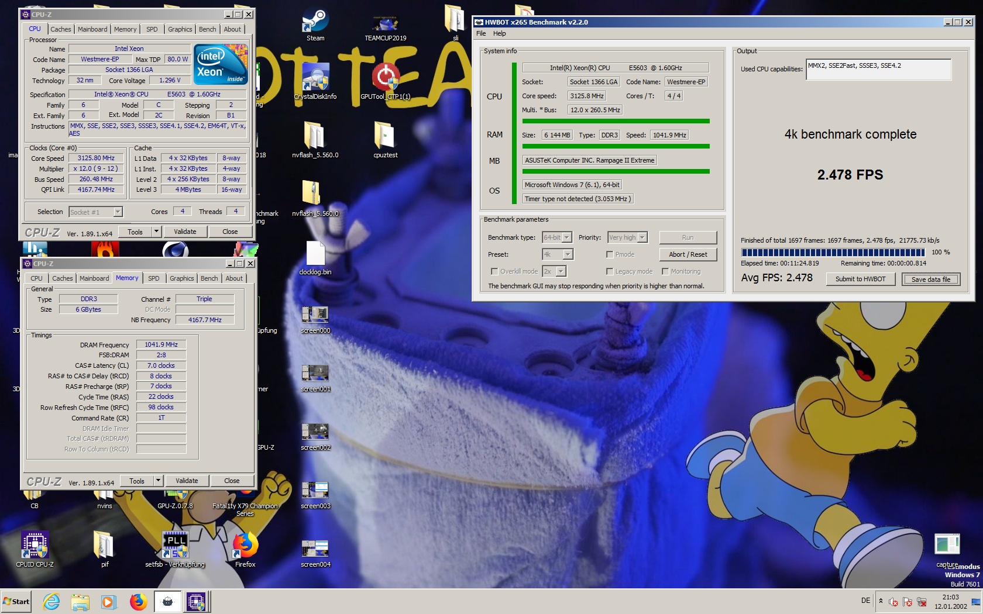Click Submit to HWBOT button
983x614 pixels.
pos(860,279)
